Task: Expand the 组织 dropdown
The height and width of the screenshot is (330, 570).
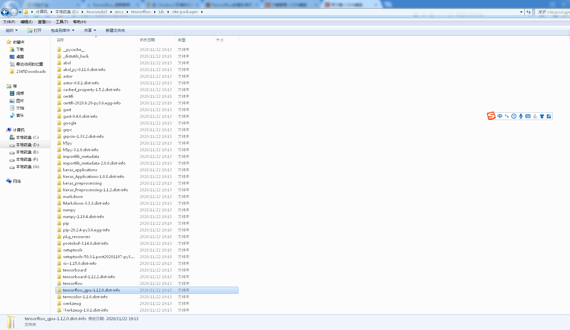Action: [x=12, y=31]
